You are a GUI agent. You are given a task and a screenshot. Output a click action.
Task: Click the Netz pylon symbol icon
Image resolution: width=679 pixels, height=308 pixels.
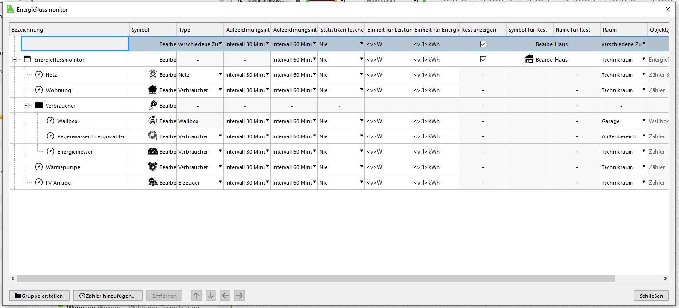pyautogui.click(x=153, y=74)
